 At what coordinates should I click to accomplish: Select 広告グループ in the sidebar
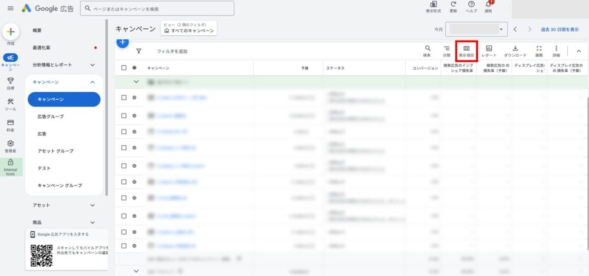(51, 117)
